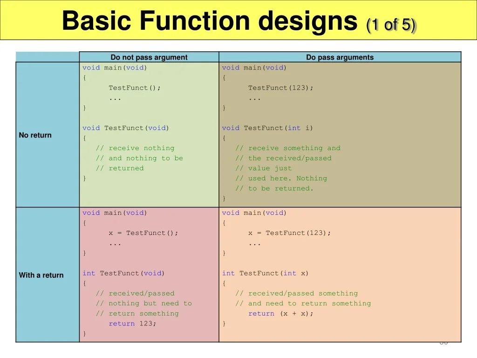477x358 pixels.
Task: Select the "// returned" comment line
Action: click(x=120, y=168)
